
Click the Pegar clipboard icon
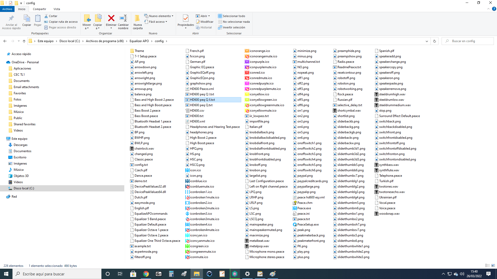(38, 18)
